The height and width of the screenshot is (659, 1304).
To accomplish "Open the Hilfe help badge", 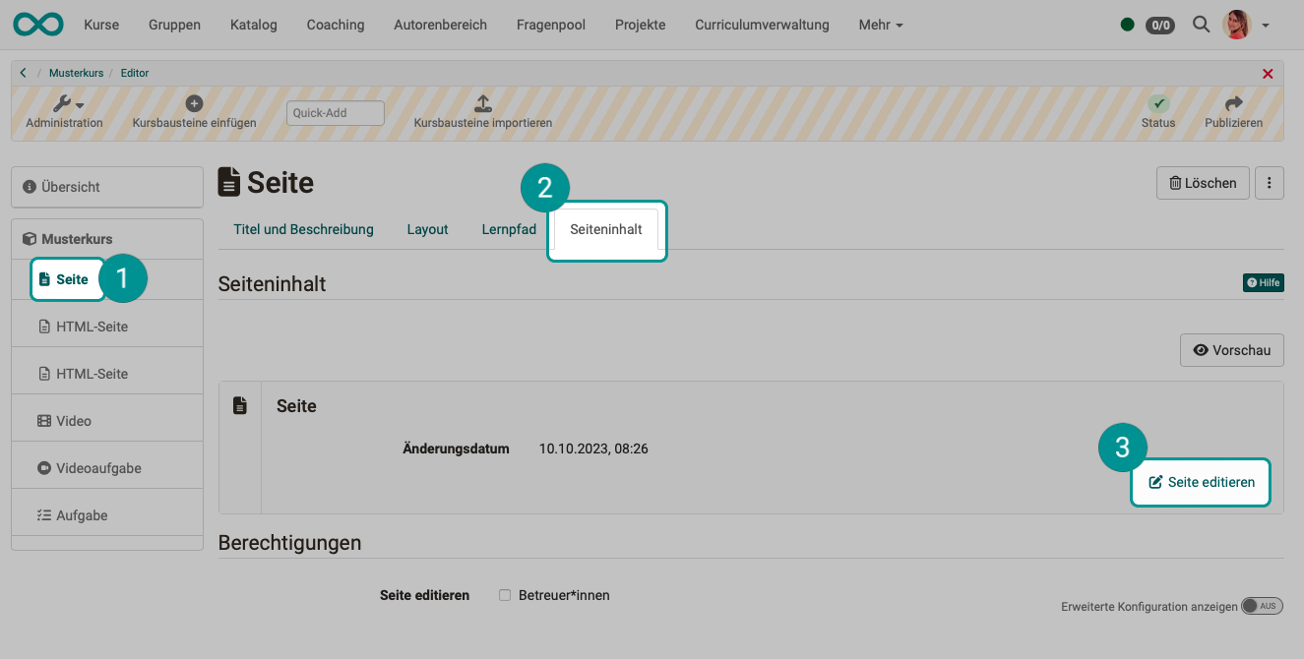I will coord(1263,283).
